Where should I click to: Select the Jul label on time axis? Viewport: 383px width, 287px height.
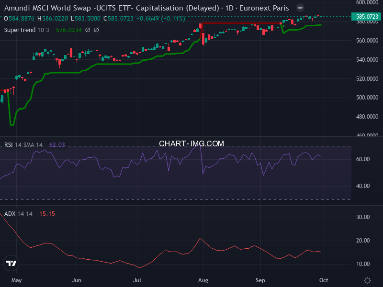click(x=137, y=280)
